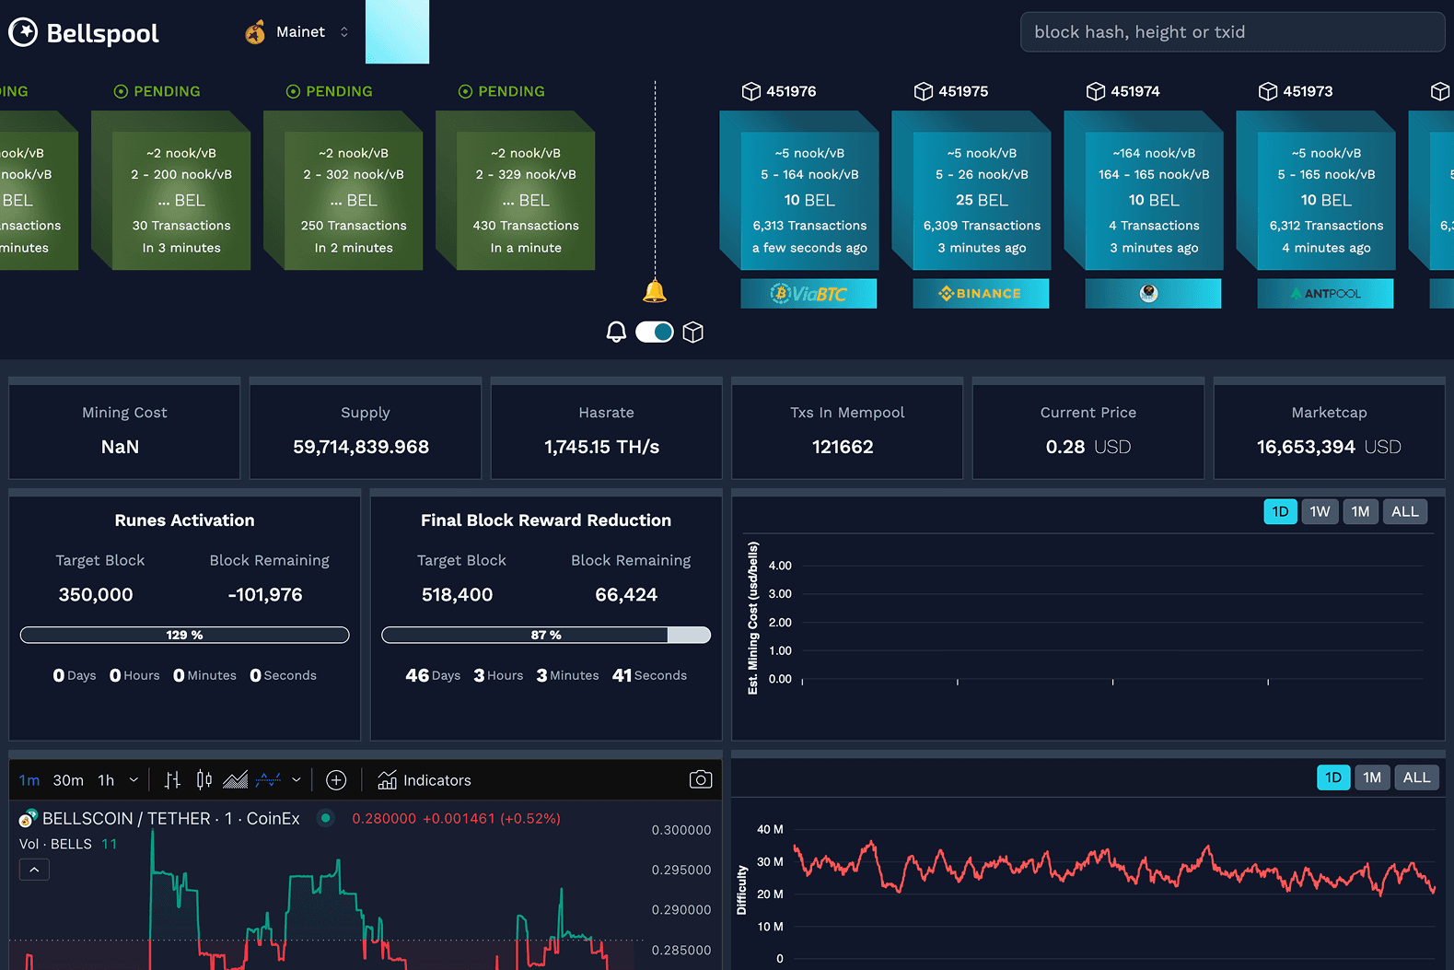Click the BELLSCOIN / TETHER symbol title
Image resolution: width=1454 pixels, height=970 pixels.
(x=171, y=818)
